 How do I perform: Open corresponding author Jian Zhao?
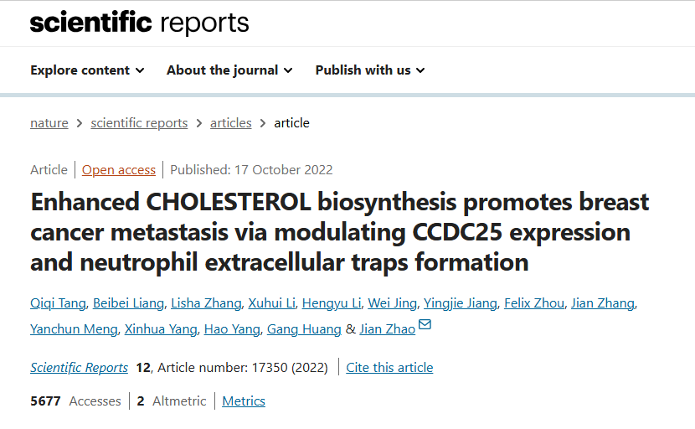tap(388, 329)
